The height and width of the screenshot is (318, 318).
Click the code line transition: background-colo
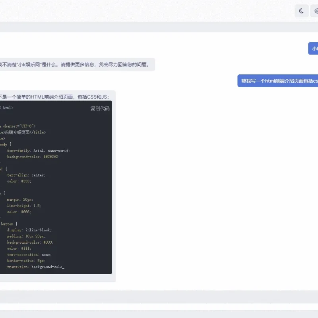[x=35, y=267]
